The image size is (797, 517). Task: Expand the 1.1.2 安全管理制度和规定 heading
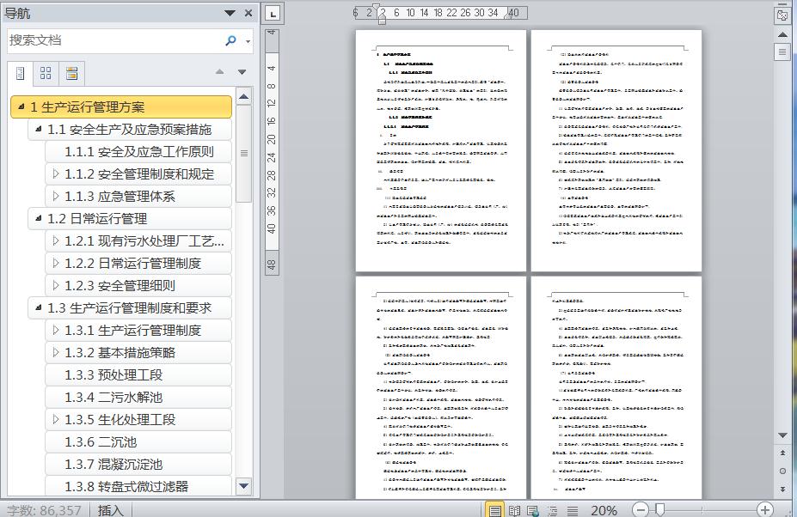point(55,173)
